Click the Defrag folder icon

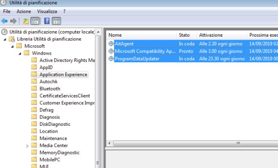34,110
